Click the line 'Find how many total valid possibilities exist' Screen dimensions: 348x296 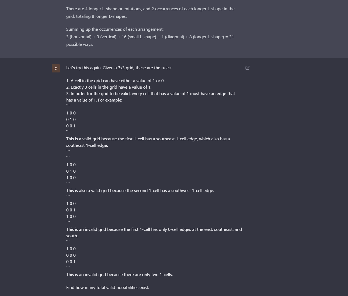tap(107, 287)
